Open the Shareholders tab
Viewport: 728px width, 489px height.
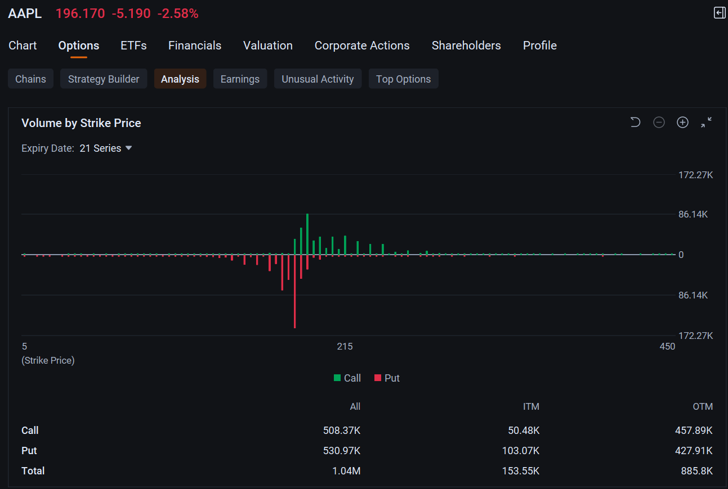click(466, 46)
